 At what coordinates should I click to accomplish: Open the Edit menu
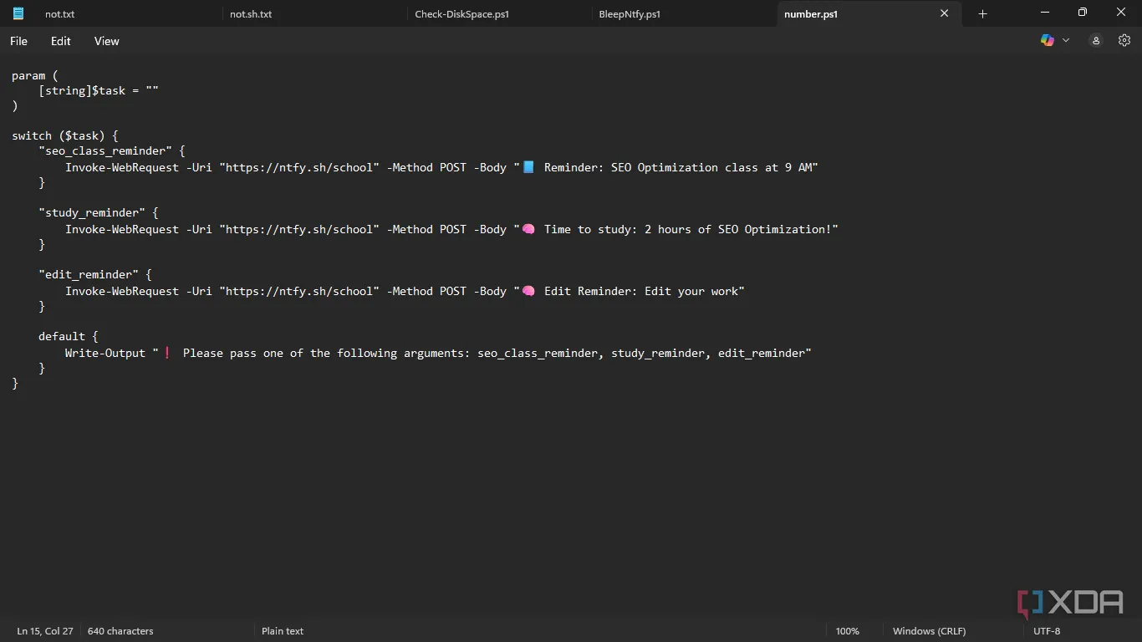click(x=61, y=41)
